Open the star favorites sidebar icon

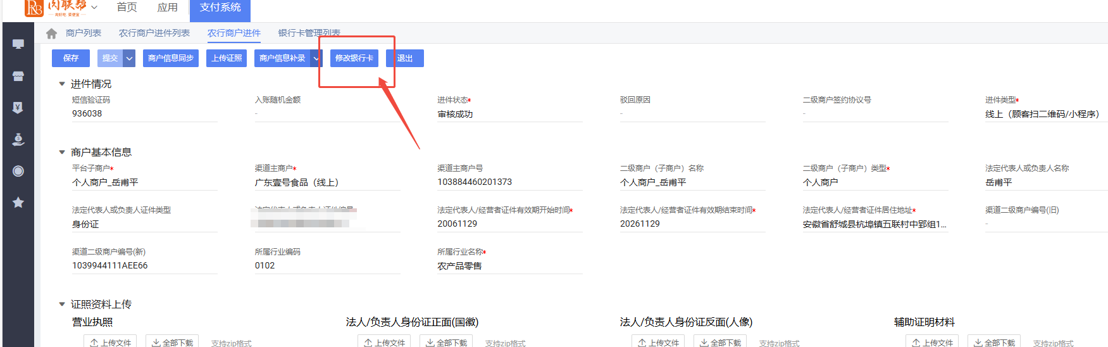pos(18,203)
